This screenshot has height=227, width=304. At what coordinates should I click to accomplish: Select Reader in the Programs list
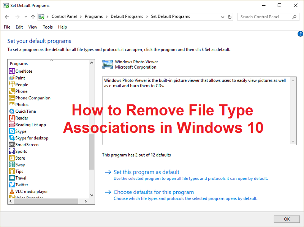tap(22, 118)
